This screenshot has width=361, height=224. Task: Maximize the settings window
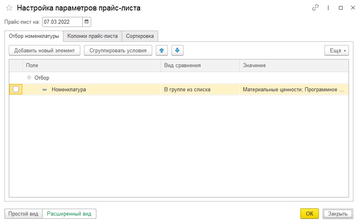tap(341, 8)
